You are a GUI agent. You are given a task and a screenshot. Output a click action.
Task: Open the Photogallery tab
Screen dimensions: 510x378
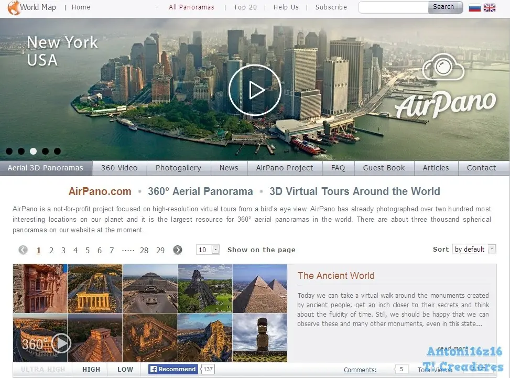[179, 168]
